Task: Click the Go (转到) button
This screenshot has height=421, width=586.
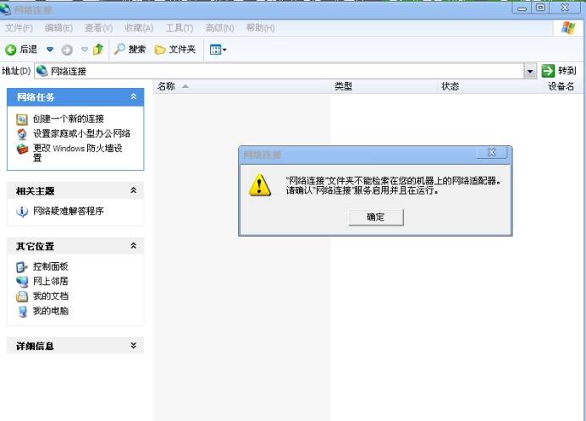Action: tap(559, 70)
